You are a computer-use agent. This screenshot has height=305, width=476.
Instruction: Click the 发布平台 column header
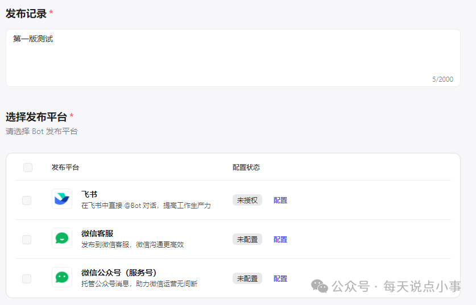tap(65, 168)
